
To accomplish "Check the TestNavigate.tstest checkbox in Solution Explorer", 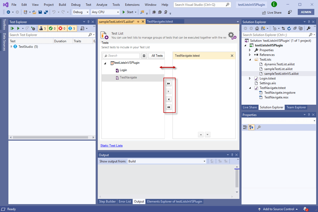I will 256,88.
